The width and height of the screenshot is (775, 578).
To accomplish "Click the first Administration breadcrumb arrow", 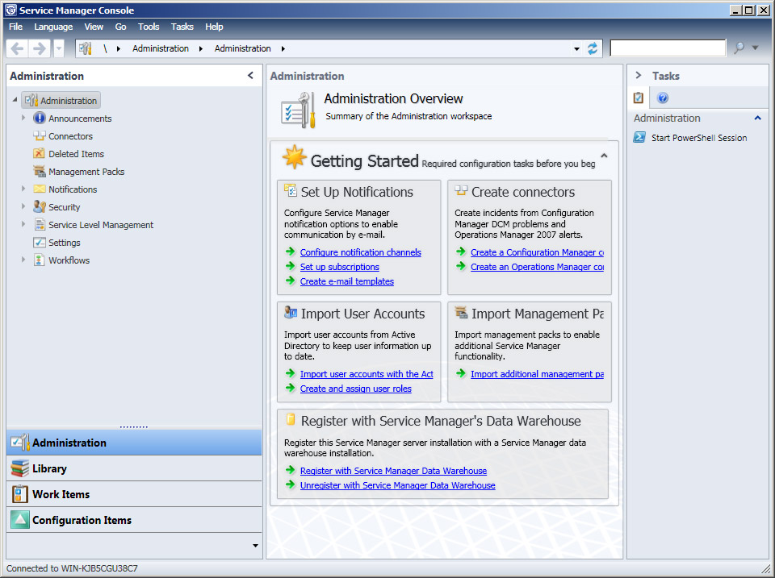I will [201, 48].
